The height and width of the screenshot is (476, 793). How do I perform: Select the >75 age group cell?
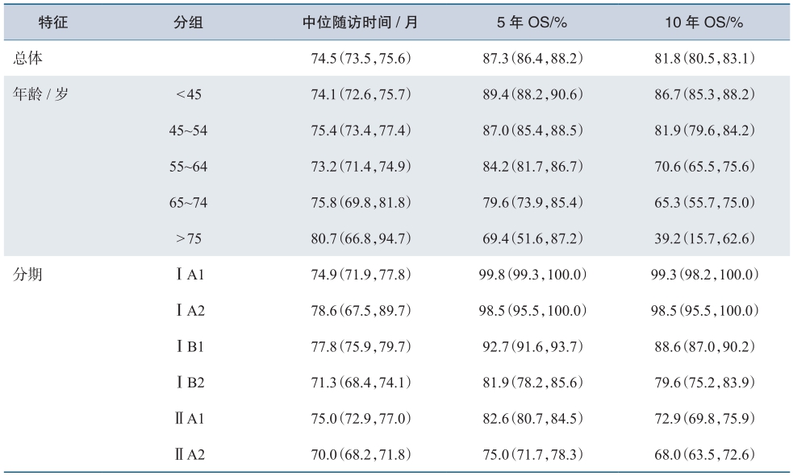(x=189, y=238)
